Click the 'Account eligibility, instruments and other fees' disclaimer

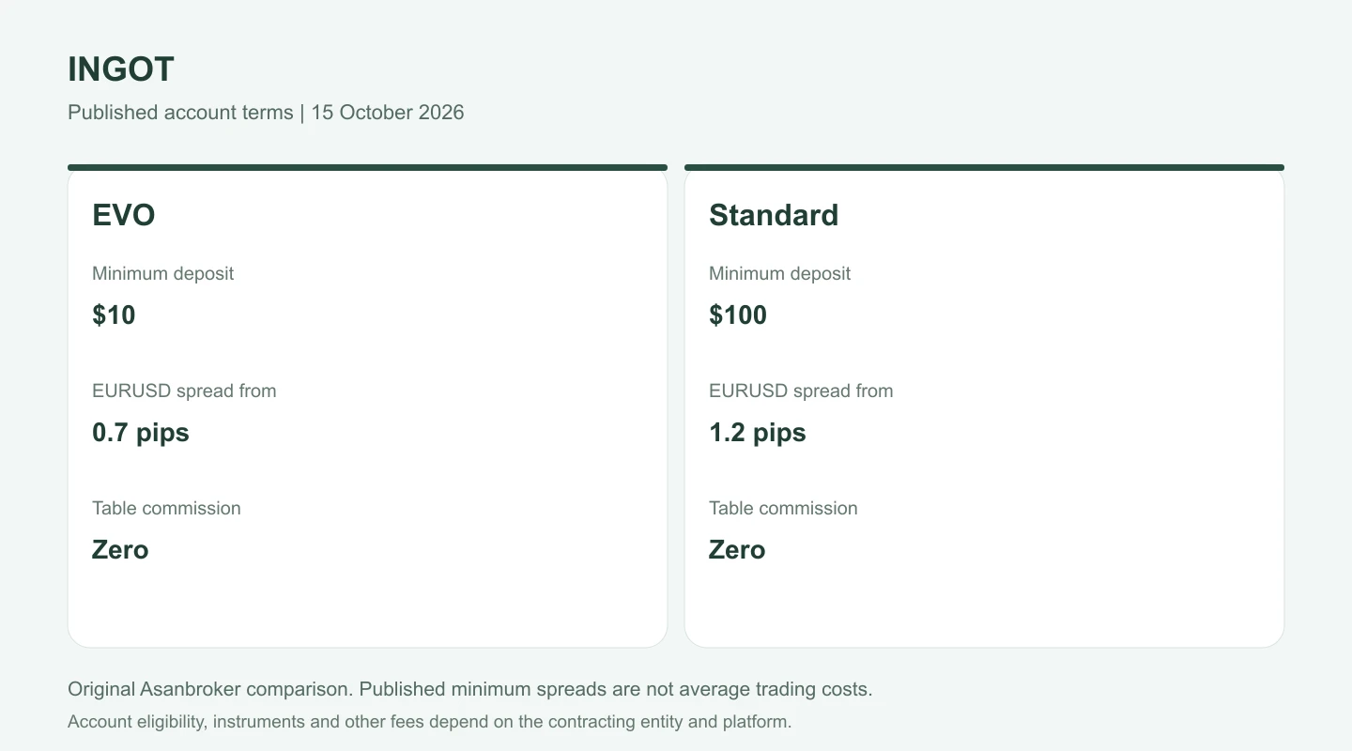[430, 723]
